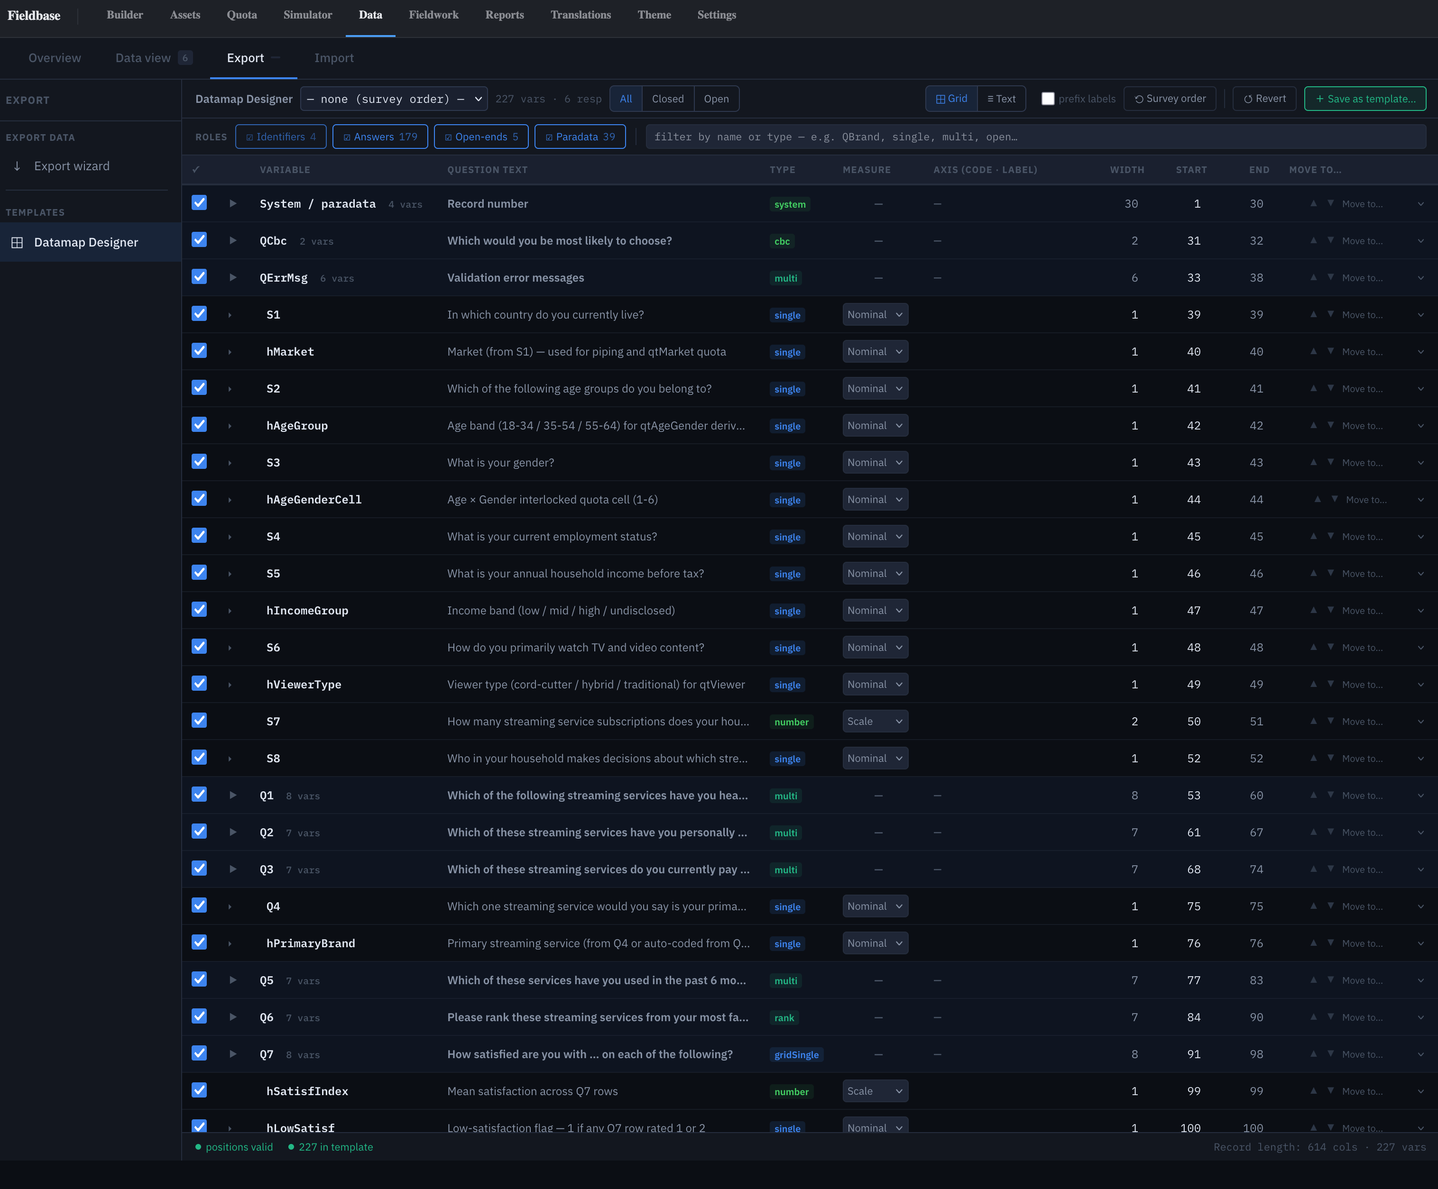Screen dimensions: 1438x1189
Task: Toggle the Identifiers 4 role filter
Action: [x=281, y=137]
